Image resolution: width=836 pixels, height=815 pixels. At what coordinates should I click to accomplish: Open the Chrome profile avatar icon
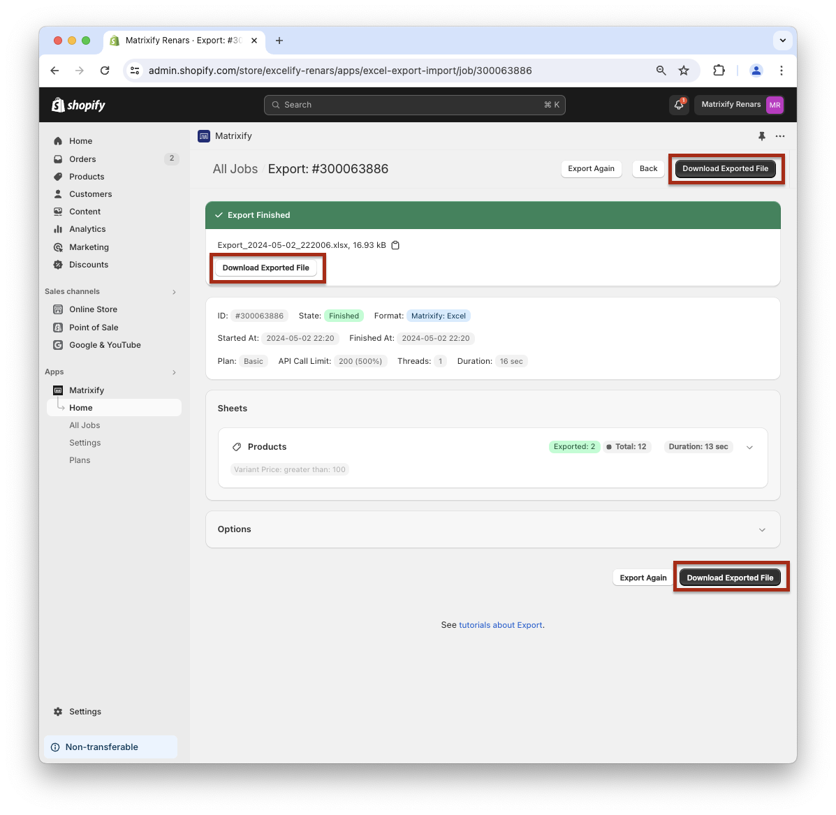pyautogui.click(x=756, y=71)
